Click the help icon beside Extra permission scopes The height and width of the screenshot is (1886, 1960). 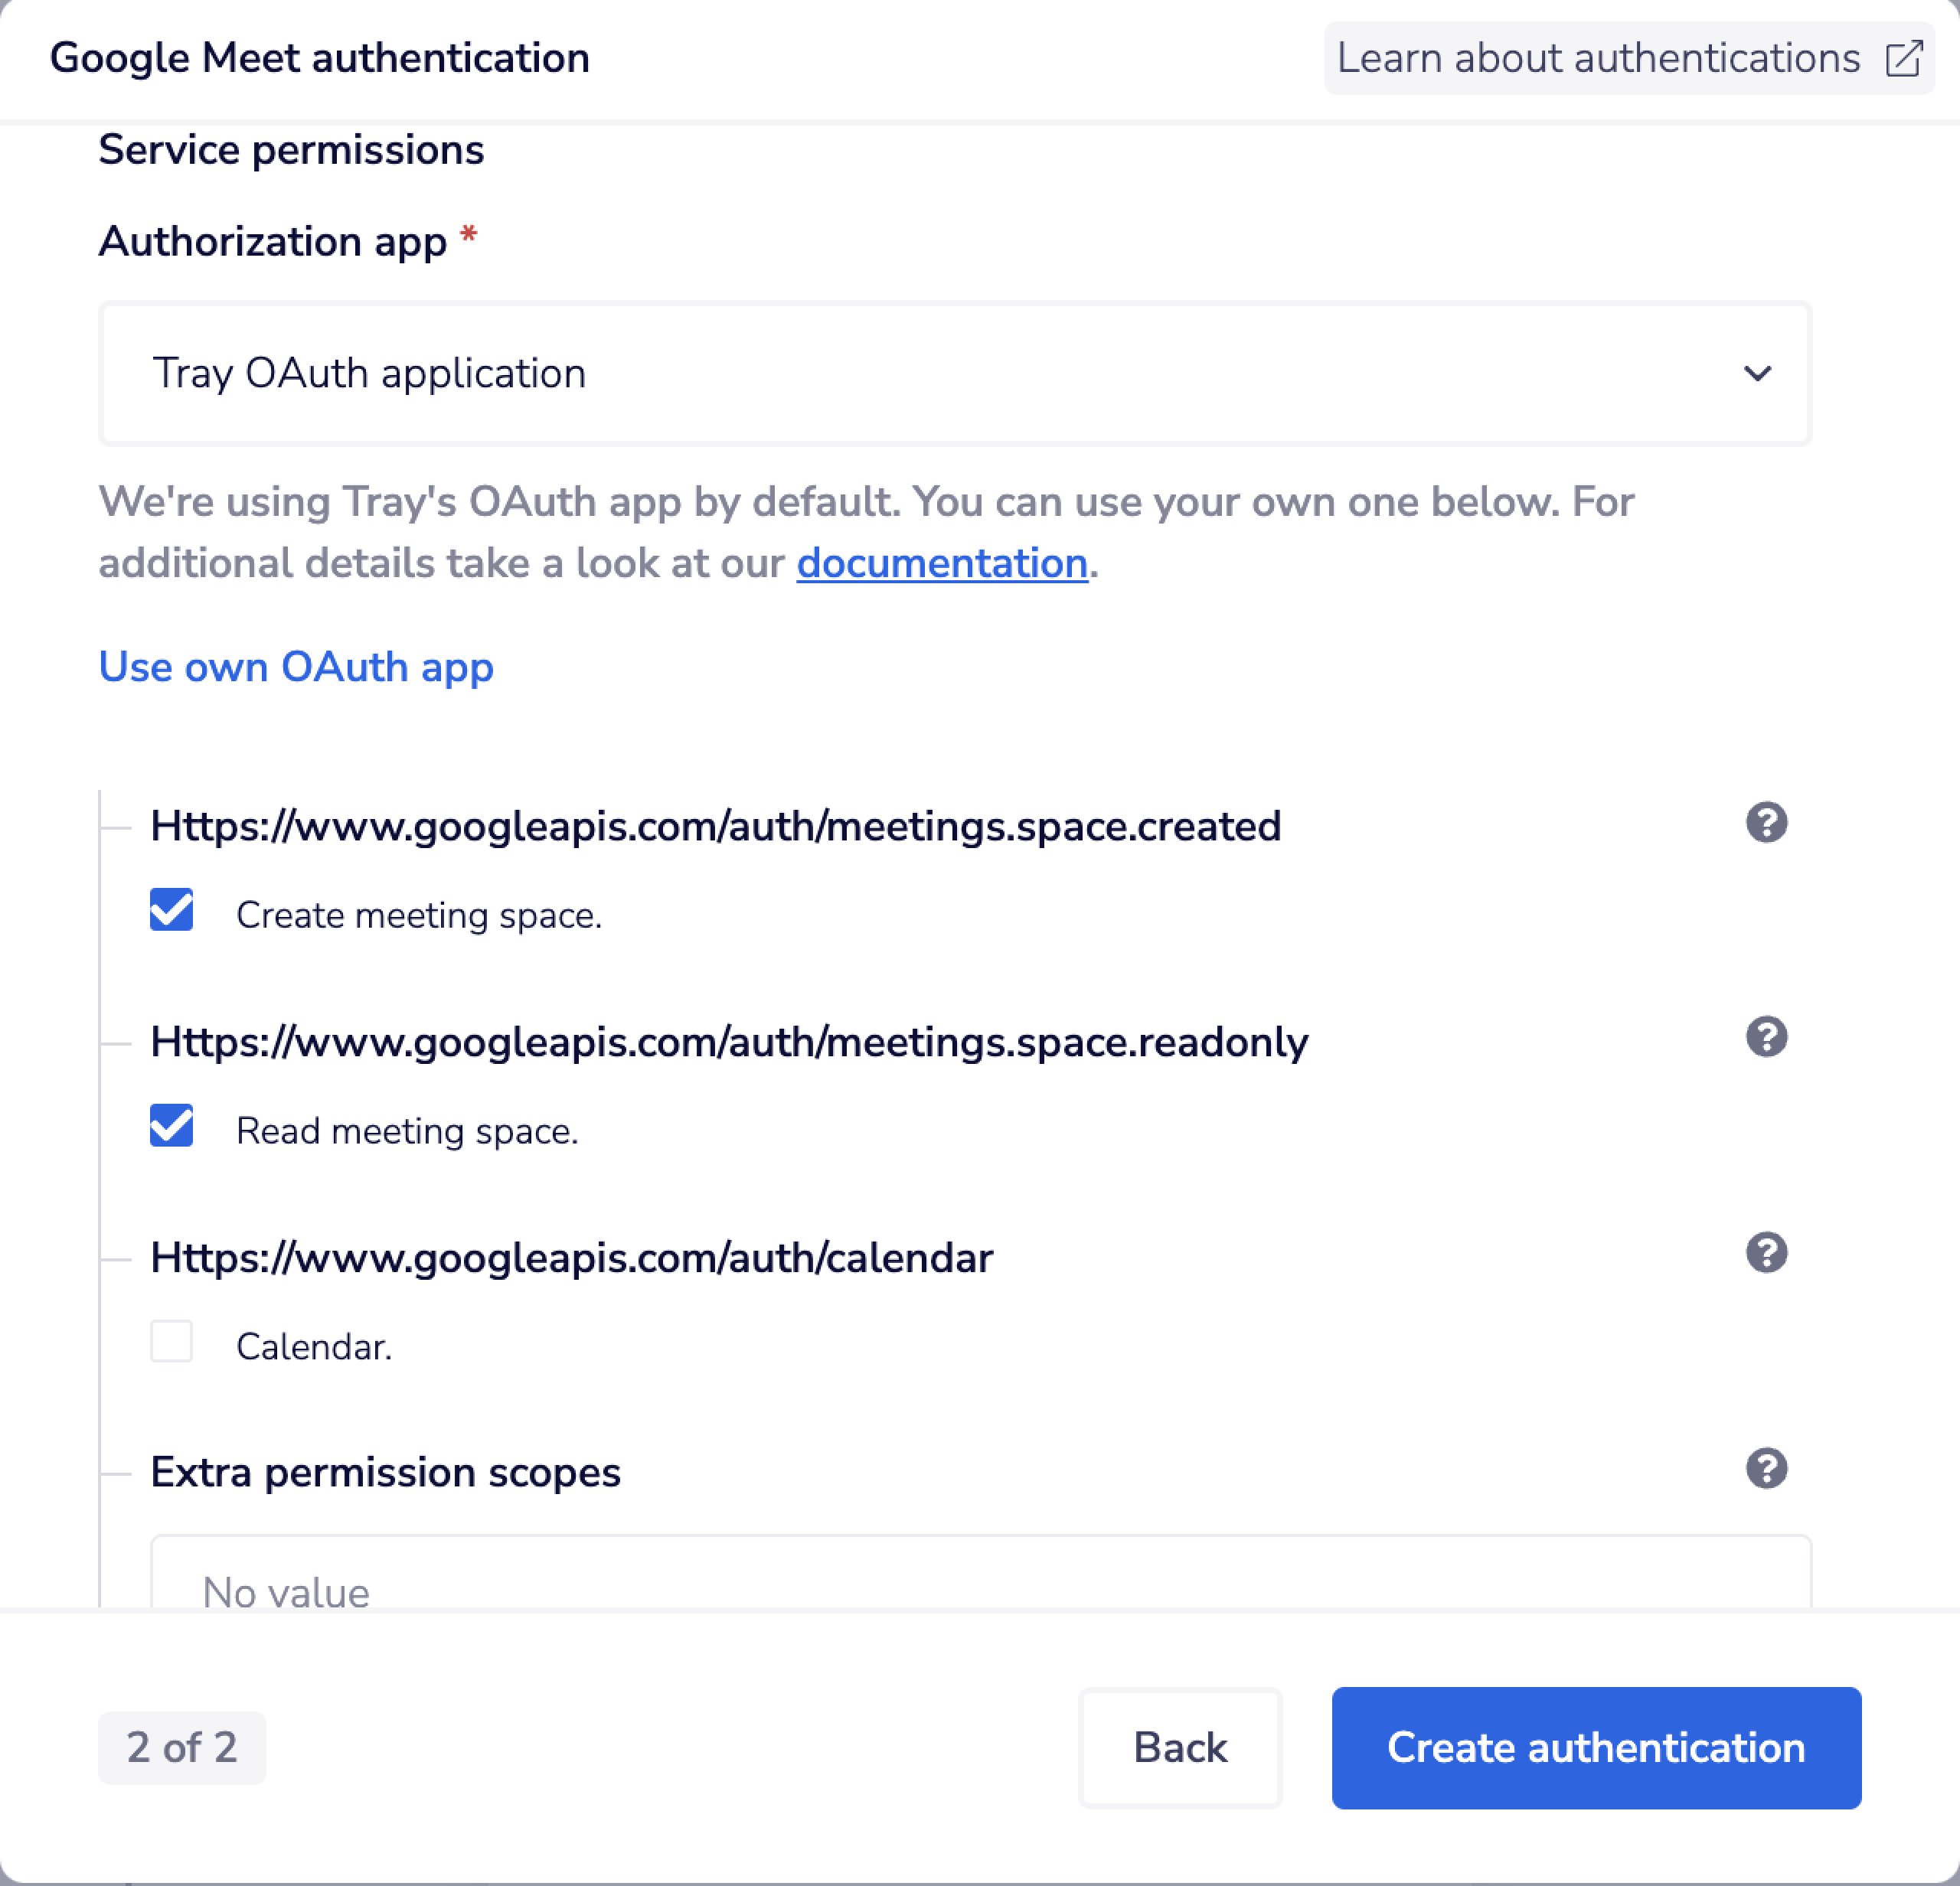(x=1766, y=1469)
